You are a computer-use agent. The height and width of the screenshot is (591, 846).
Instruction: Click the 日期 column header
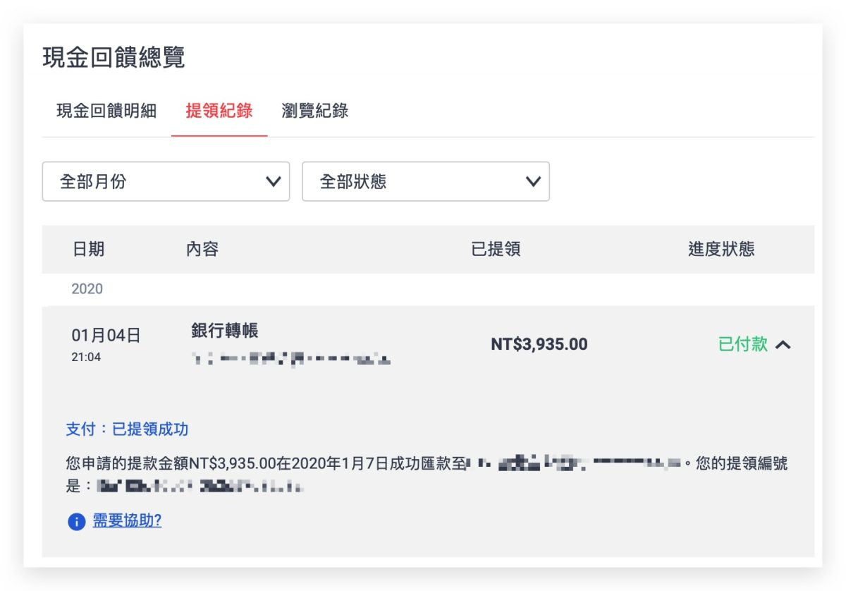click(x=88, y=249)
